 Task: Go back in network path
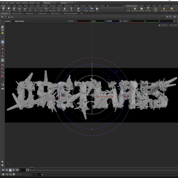2,17
